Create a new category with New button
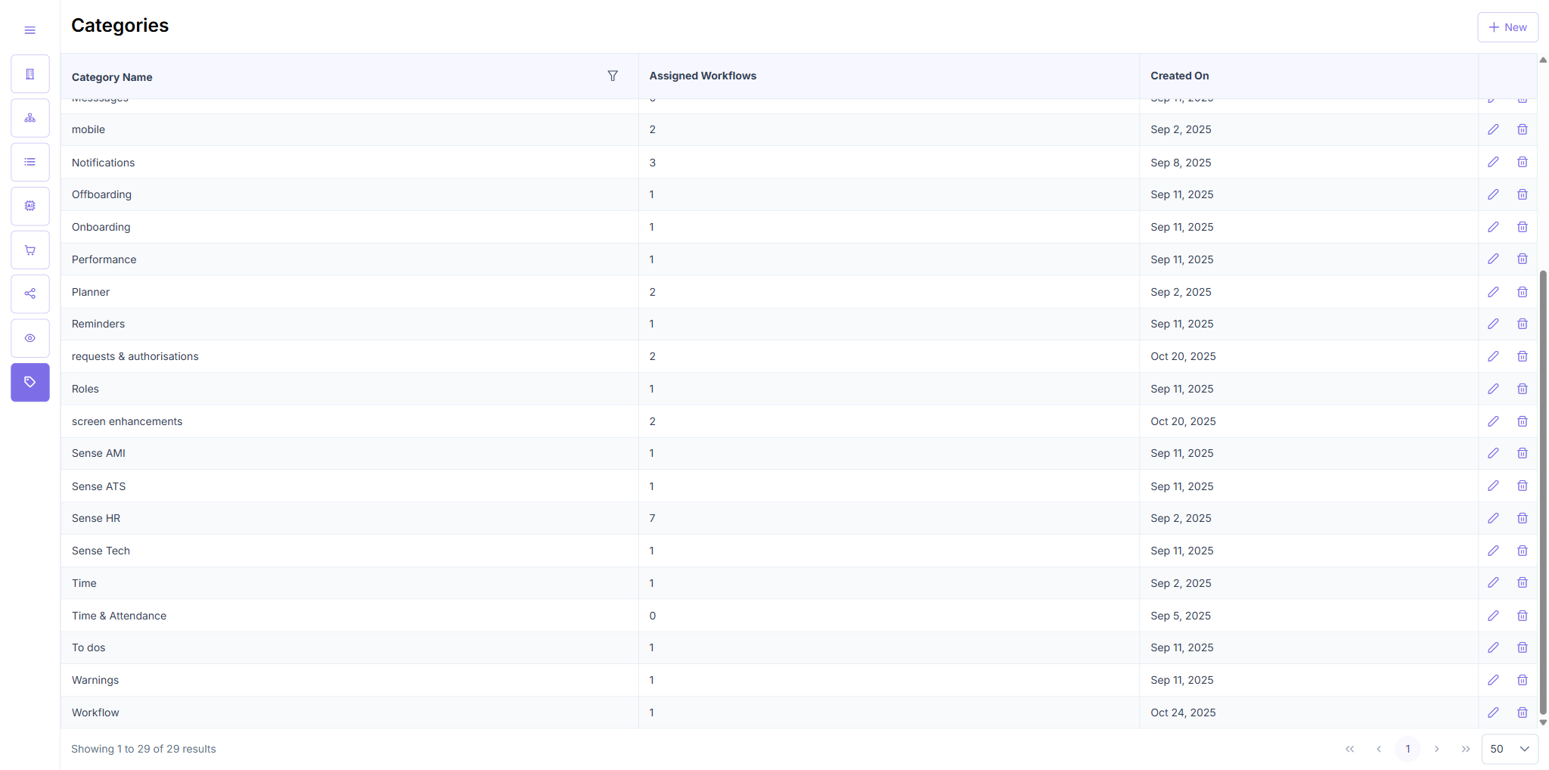This screenshot has width=1549, height=770. [x=1507, y=27]
